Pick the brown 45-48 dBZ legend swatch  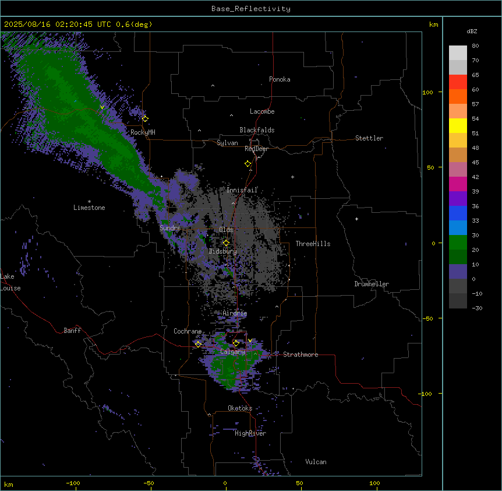pos(458,155)
